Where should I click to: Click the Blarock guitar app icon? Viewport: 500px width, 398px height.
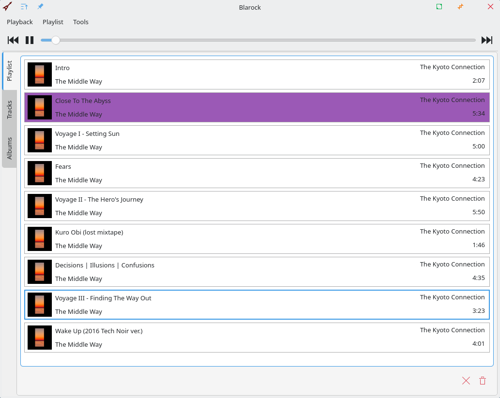point(7,7)
